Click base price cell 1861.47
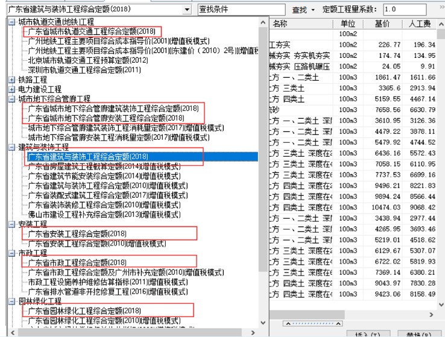 point(382,77)
